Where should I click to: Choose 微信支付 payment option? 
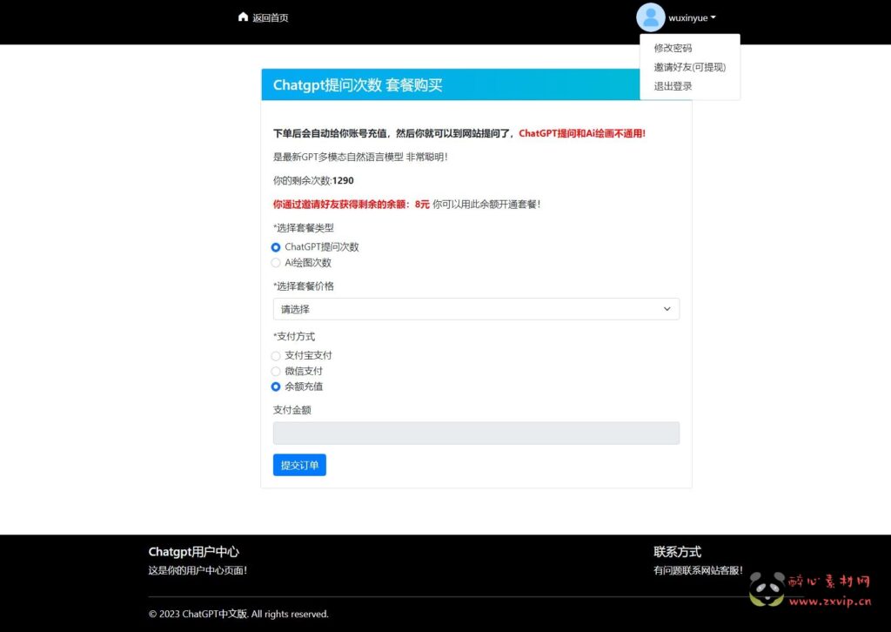[x=275, y=372]
